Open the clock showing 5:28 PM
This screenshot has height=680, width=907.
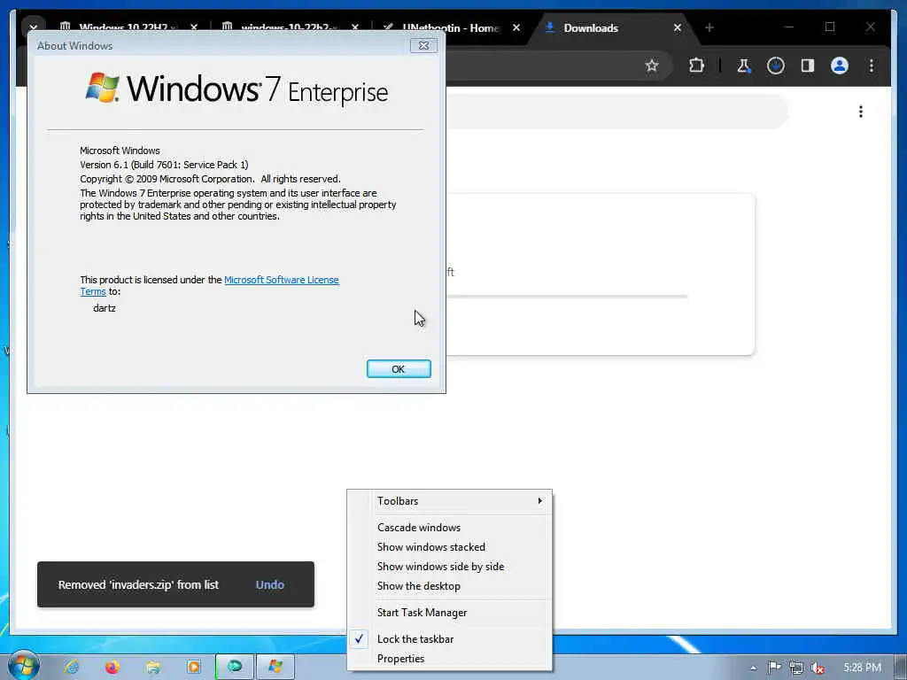pos(862,668)
